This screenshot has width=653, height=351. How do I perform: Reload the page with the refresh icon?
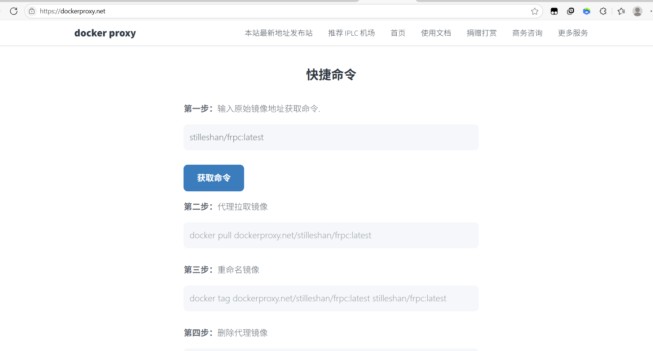pos(14,11)
